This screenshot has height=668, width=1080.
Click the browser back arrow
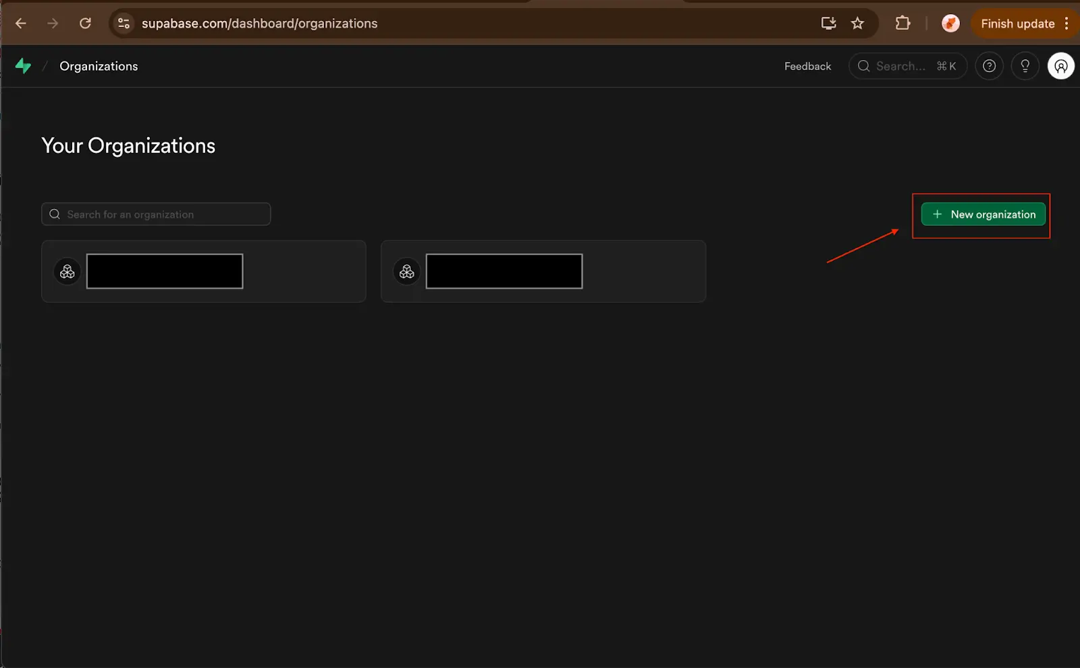(20, 23)
